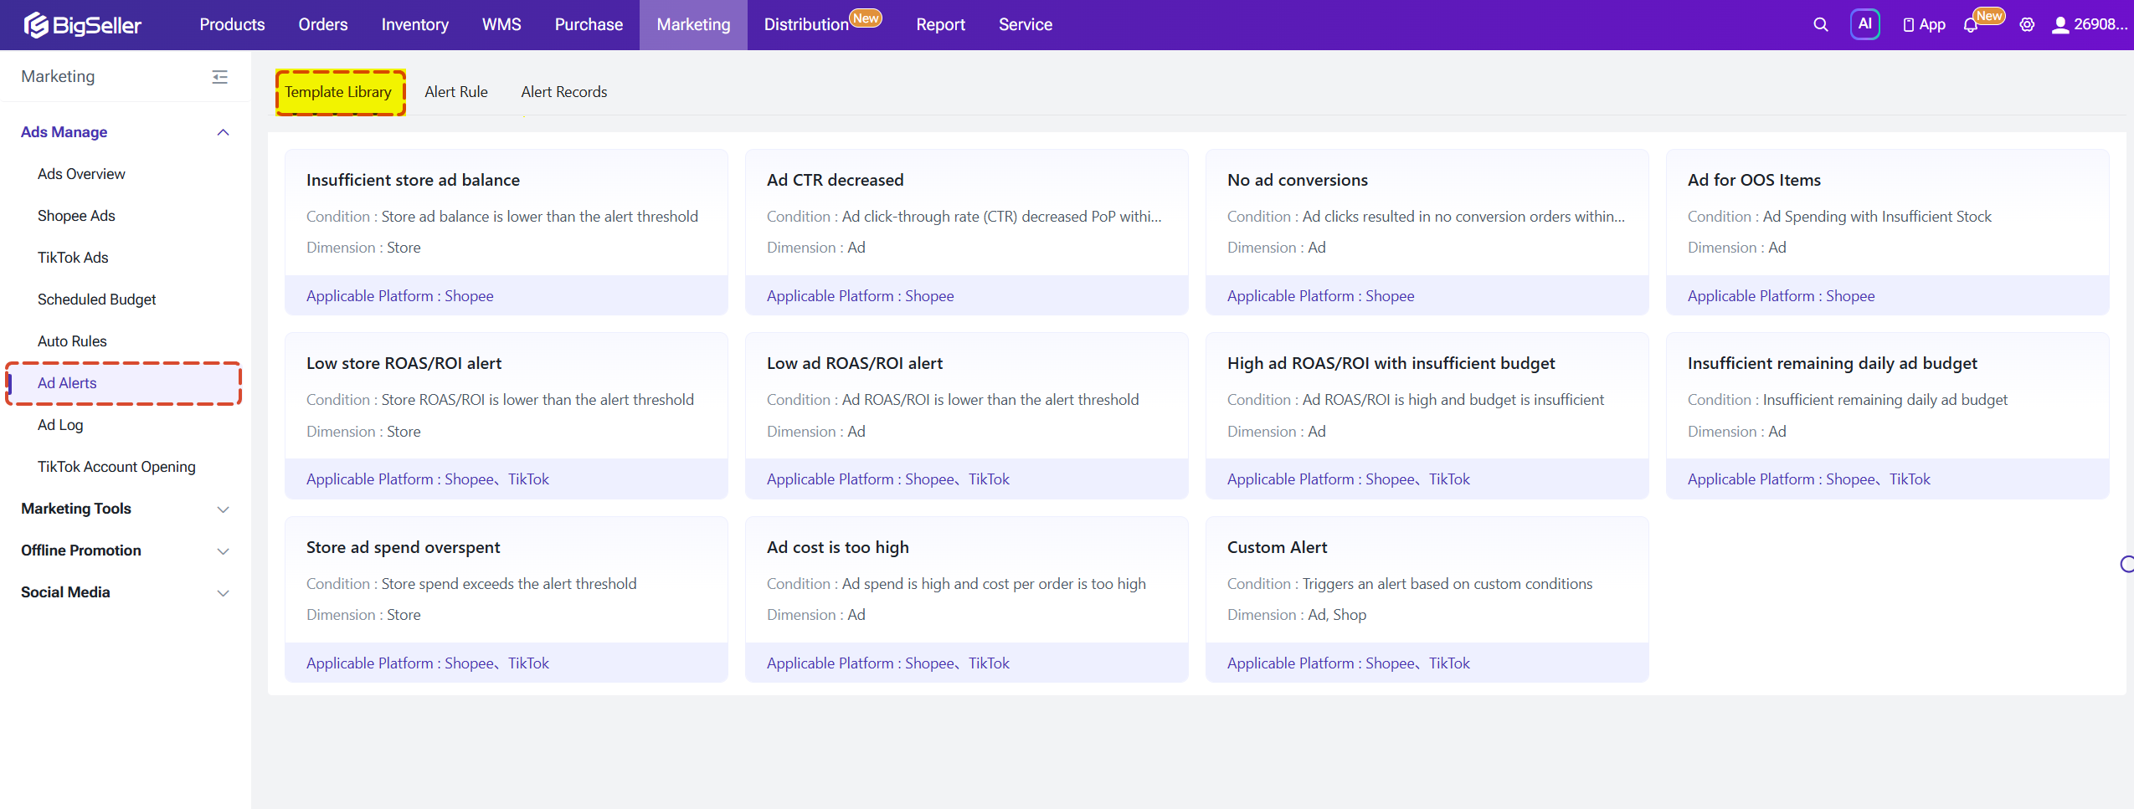
Task: Select the Low ad ROAS/ROI alert template
Action: click(x=966, y=416)
